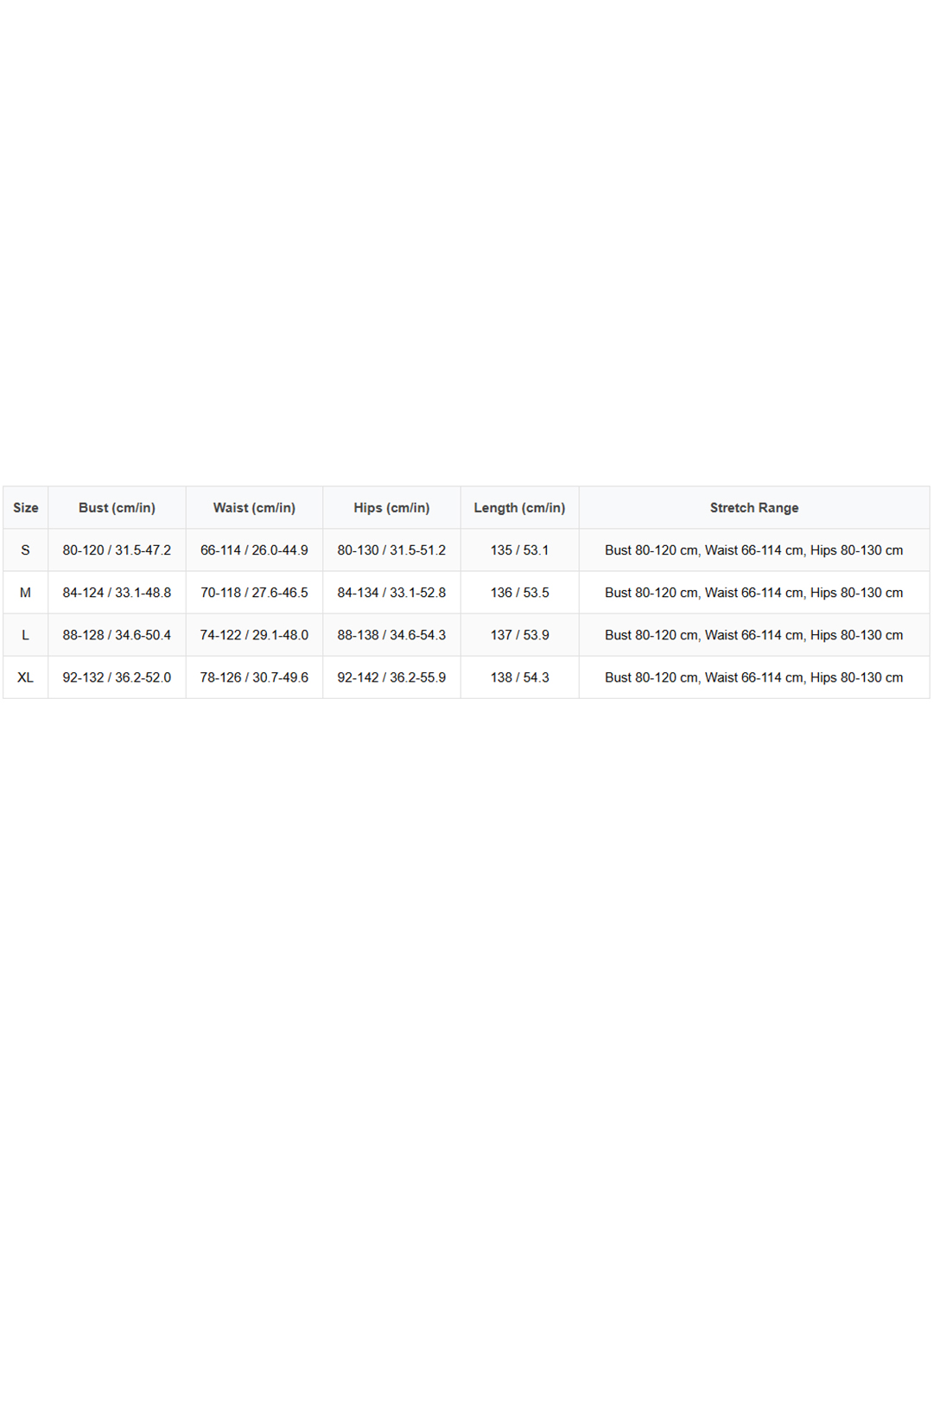Click length value 136 / 53.5
The image size is (940, 1410).
519,593
